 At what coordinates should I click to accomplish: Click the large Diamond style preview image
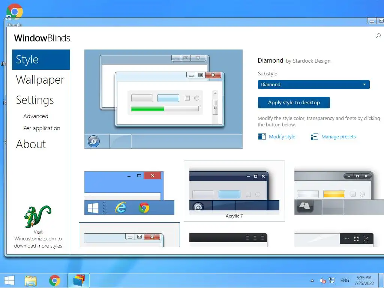pos(163,99)
